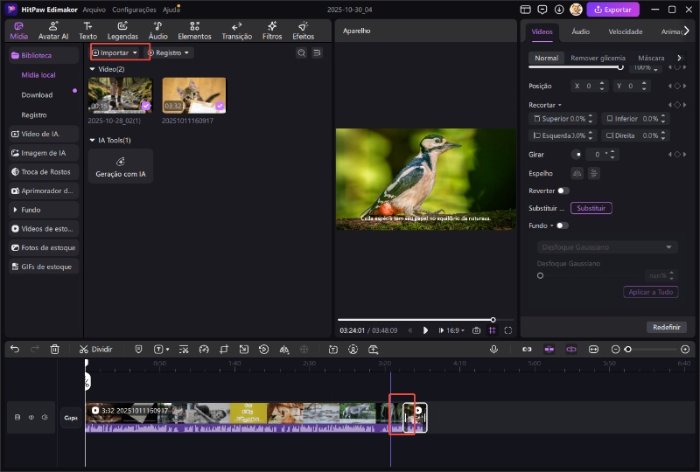The height and width of the screenshot is (472, 700).
Task: Select the crop tool in the timeline toolbar
Action: point(224,349)
